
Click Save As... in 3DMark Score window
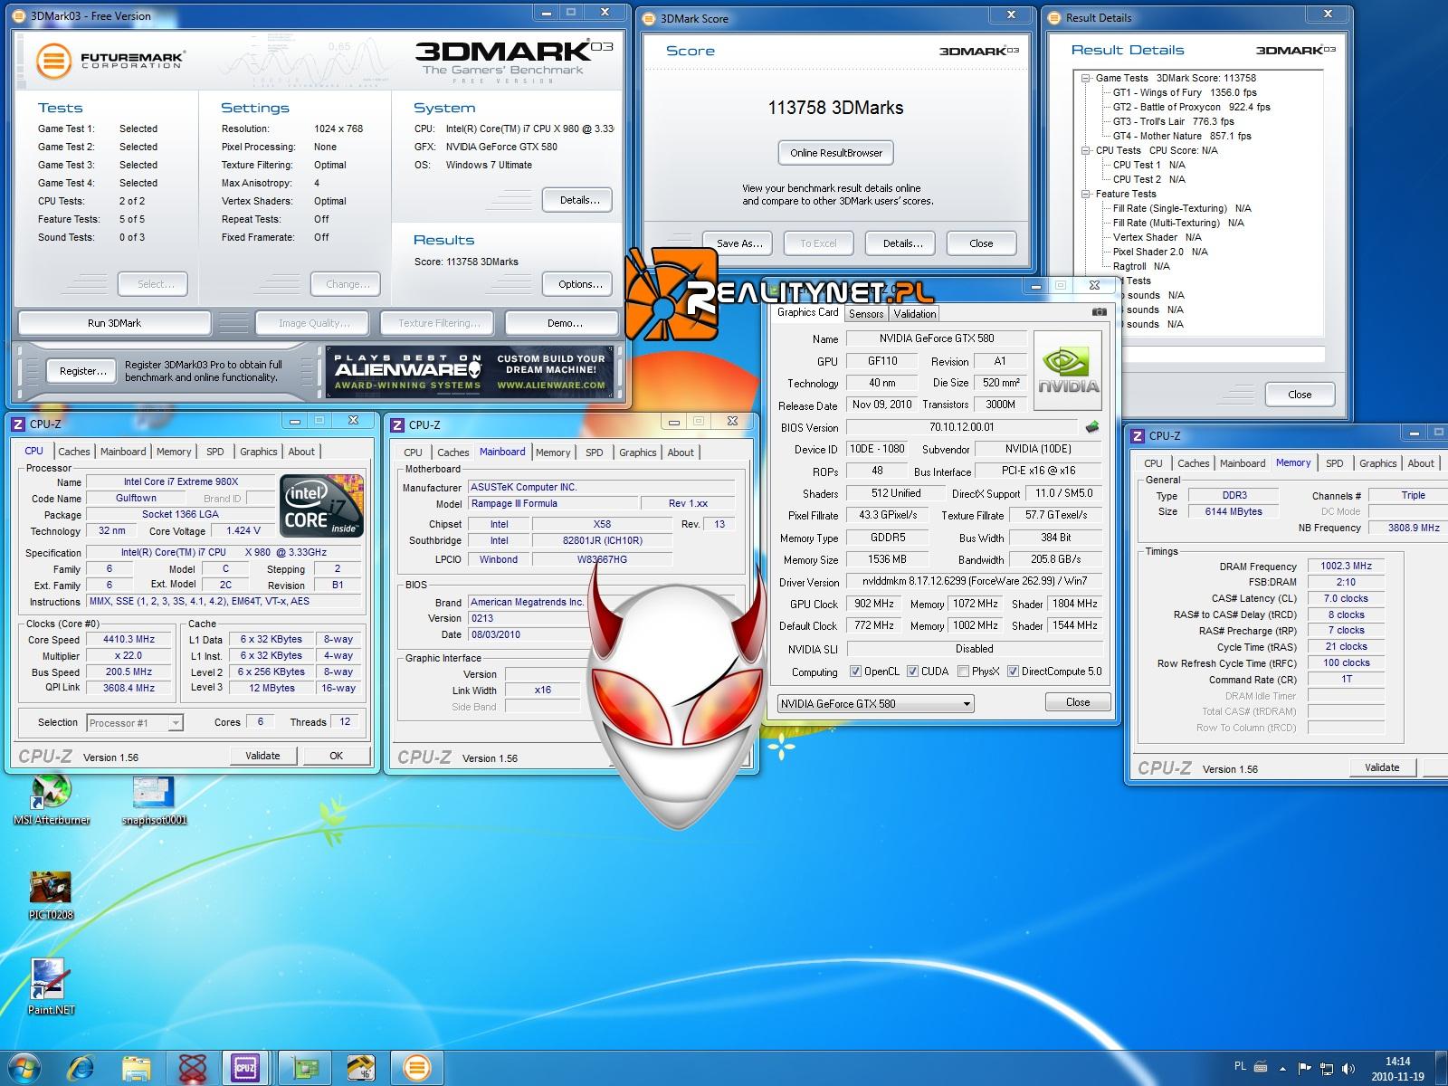point(738,243)
